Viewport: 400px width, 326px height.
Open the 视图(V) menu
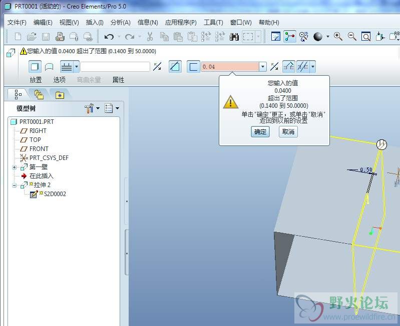coord(69,23)
